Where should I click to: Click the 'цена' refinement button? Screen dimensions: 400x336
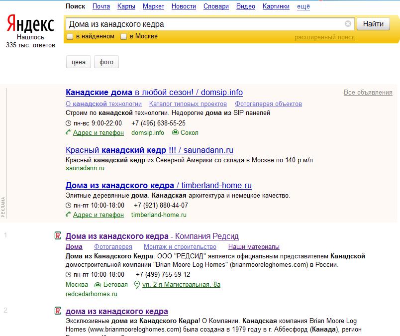coord(79,62)
